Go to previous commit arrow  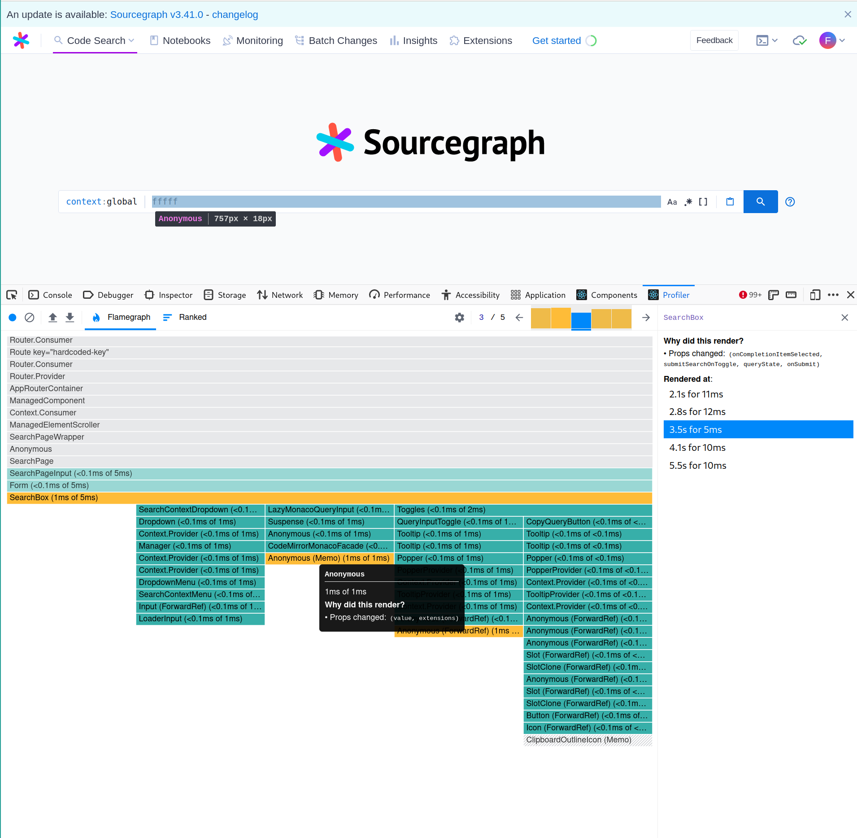click(x=519, y=318)
